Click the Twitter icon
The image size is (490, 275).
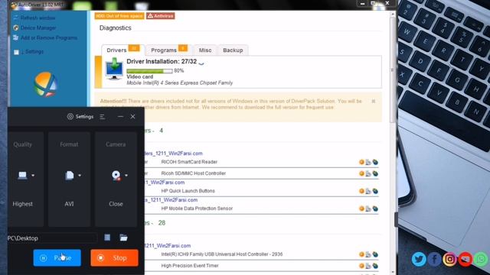419,259
